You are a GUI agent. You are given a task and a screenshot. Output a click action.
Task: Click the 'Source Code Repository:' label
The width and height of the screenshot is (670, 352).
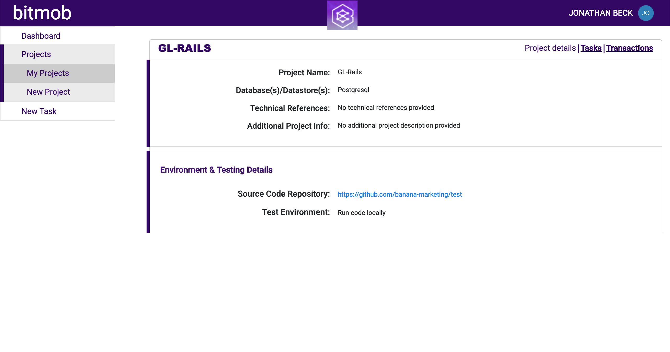click(x=284, y=194)
